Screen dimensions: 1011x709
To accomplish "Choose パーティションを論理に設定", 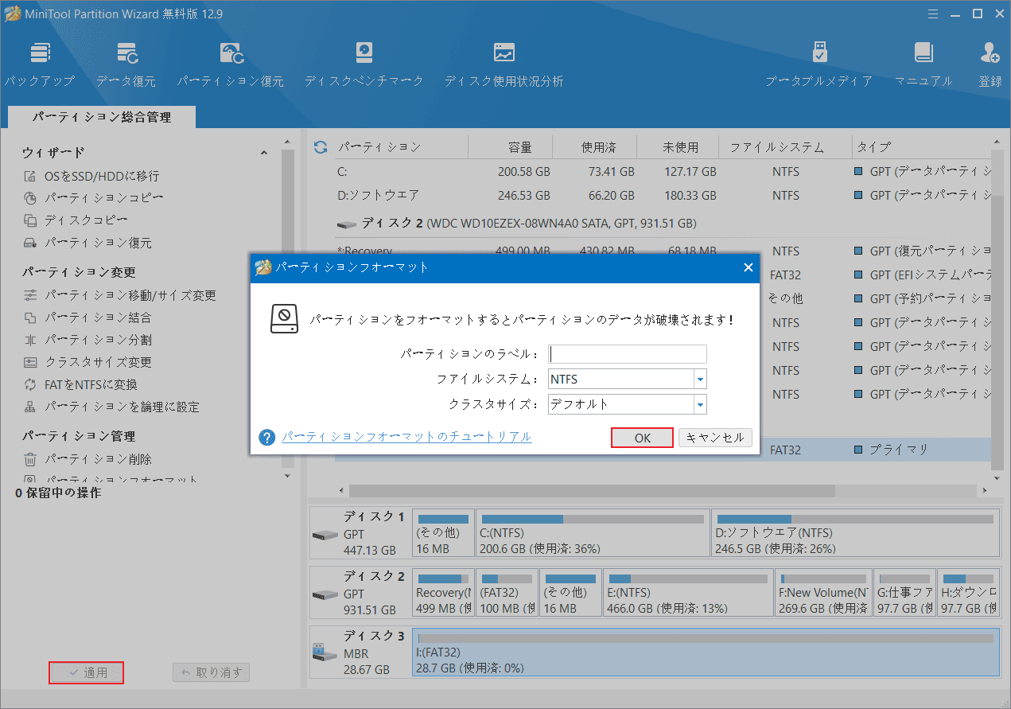I will (x=111, y=407).
